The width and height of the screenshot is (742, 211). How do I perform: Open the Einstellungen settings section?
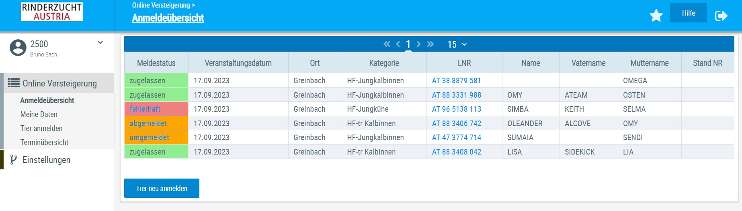click(46, 160)
